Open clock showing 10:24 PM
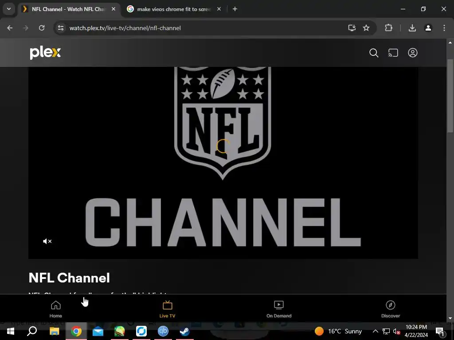This screenshot has height=340, width=454. click(416, 331)
